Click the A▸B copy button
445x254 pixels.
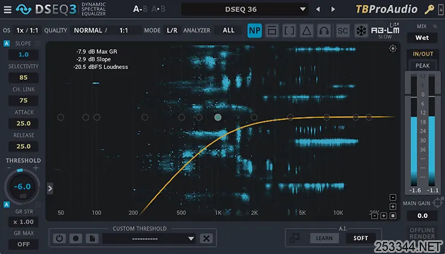(x=158, y=10)
